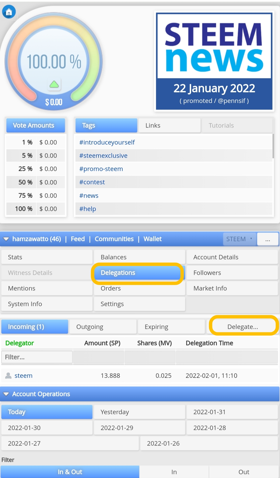Sort by Shares (MV) column header
Screen dimensions: 280x478
click(155, 343)
